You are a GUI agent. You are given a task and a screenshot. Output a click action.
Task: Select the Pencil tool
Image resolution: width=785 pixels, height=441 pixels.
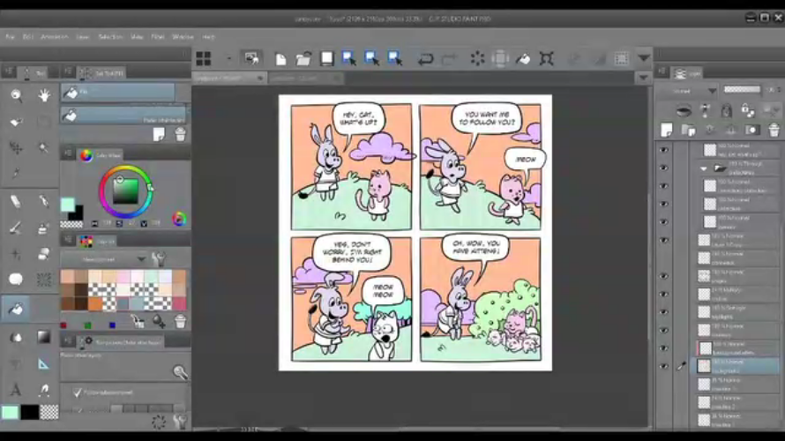pos(43,201)
